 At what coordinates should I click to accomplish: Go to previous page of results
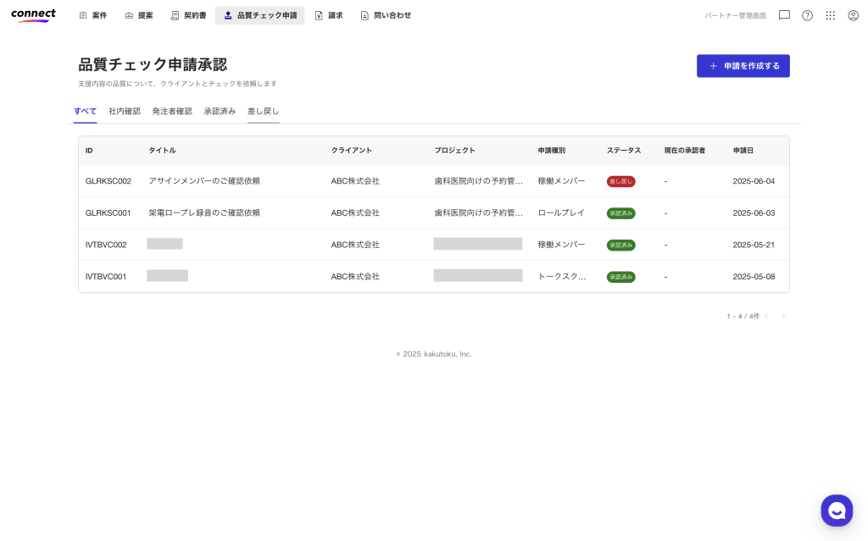[766, 316]
